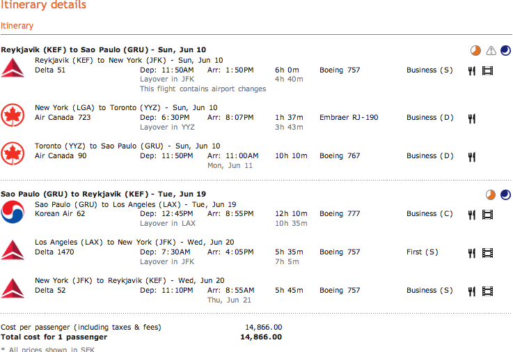Click the Korean Air logo for flight 62

pyautogui.click(x=13, y=210)
